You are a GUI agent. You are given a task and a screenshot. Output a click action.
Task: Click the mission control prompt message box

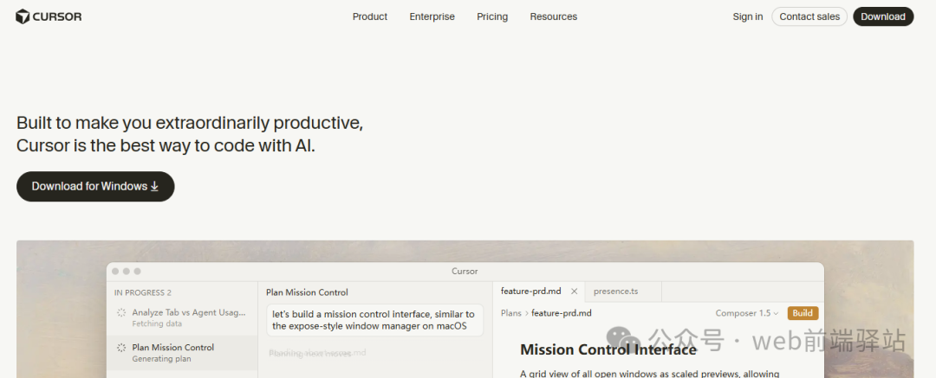374,320
